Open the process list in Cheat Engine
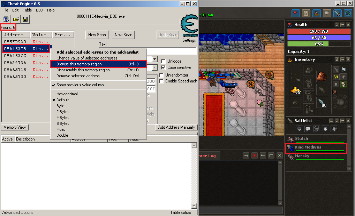355x216 pixels. (6, 19)
